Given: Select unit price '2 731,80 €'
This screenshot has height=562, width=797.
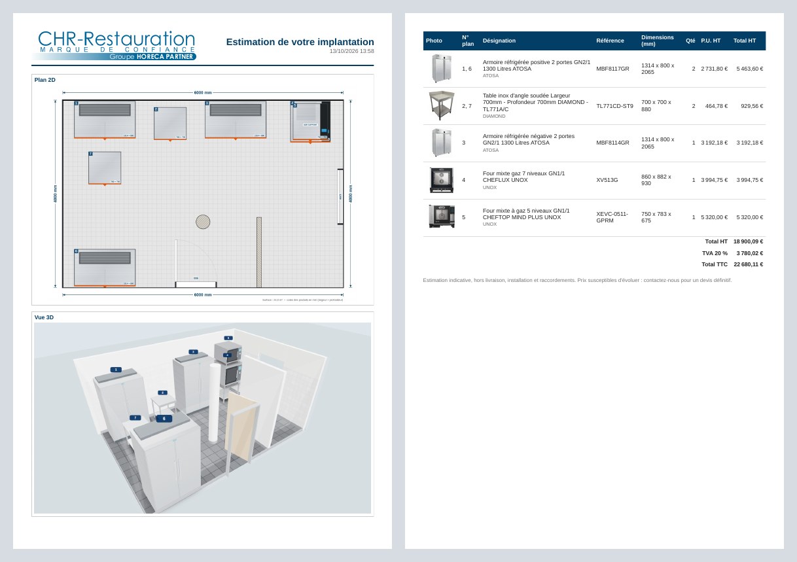Looking at the screenshot, I should [714, 69].
